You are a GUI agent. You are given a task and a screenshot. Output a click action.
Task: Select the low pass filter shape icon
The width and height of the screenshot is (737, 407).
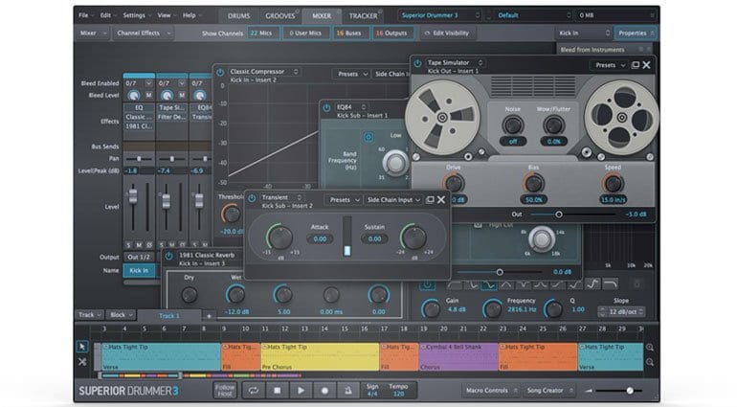[x=610, y=284]
